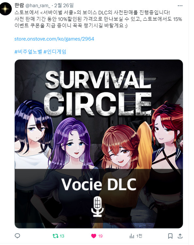The image size is (194, 245).
Task: Click the @han_ram_ handle
Action: [x=38, y=6]
